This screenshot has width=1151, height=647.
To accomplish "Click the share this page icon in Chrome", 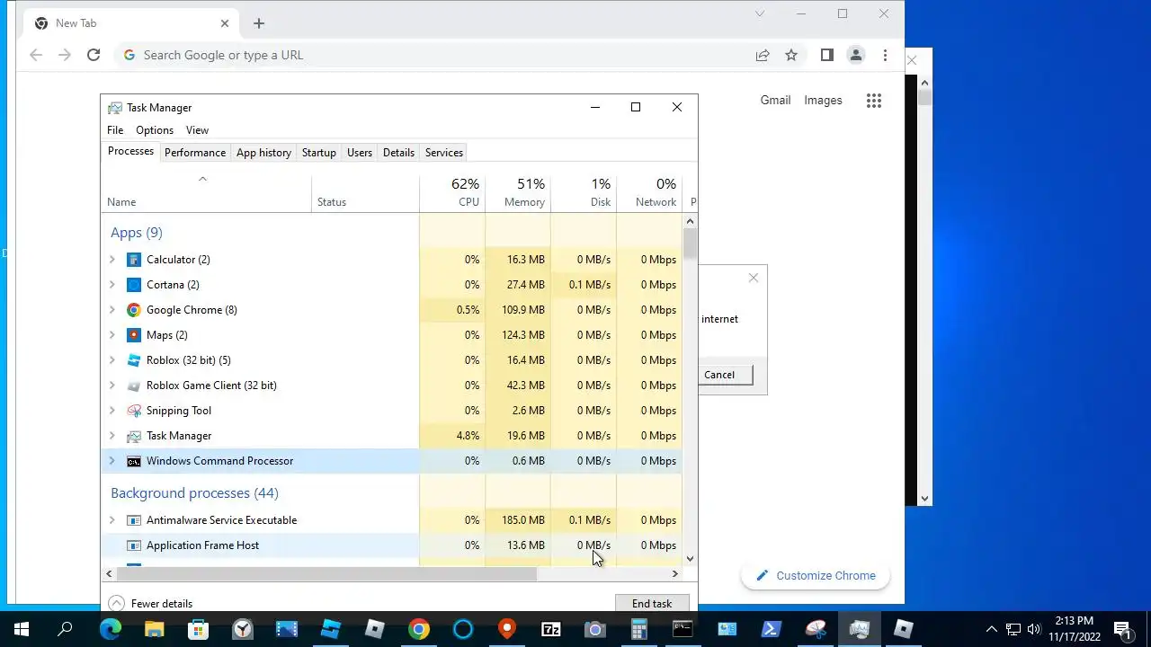I will [763, 55].
